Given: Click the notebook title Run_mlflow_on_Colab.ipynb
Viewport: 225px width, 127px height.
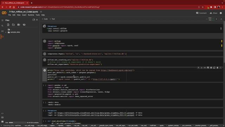Looking at the screenshot, I should pos(25,12).
